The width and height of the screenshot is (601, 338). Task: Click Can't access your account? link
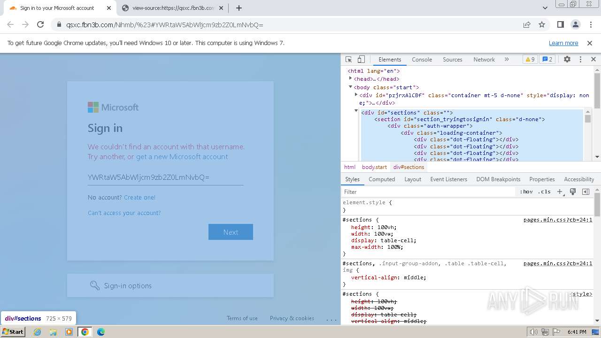124,213
